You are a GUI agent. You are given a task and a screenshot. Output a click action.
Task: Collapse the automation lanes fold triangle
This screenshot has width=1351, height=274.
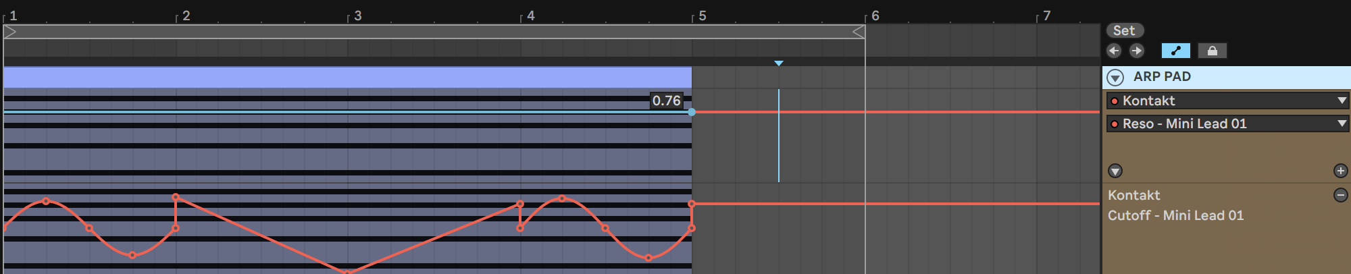(x=1115, y=171)
